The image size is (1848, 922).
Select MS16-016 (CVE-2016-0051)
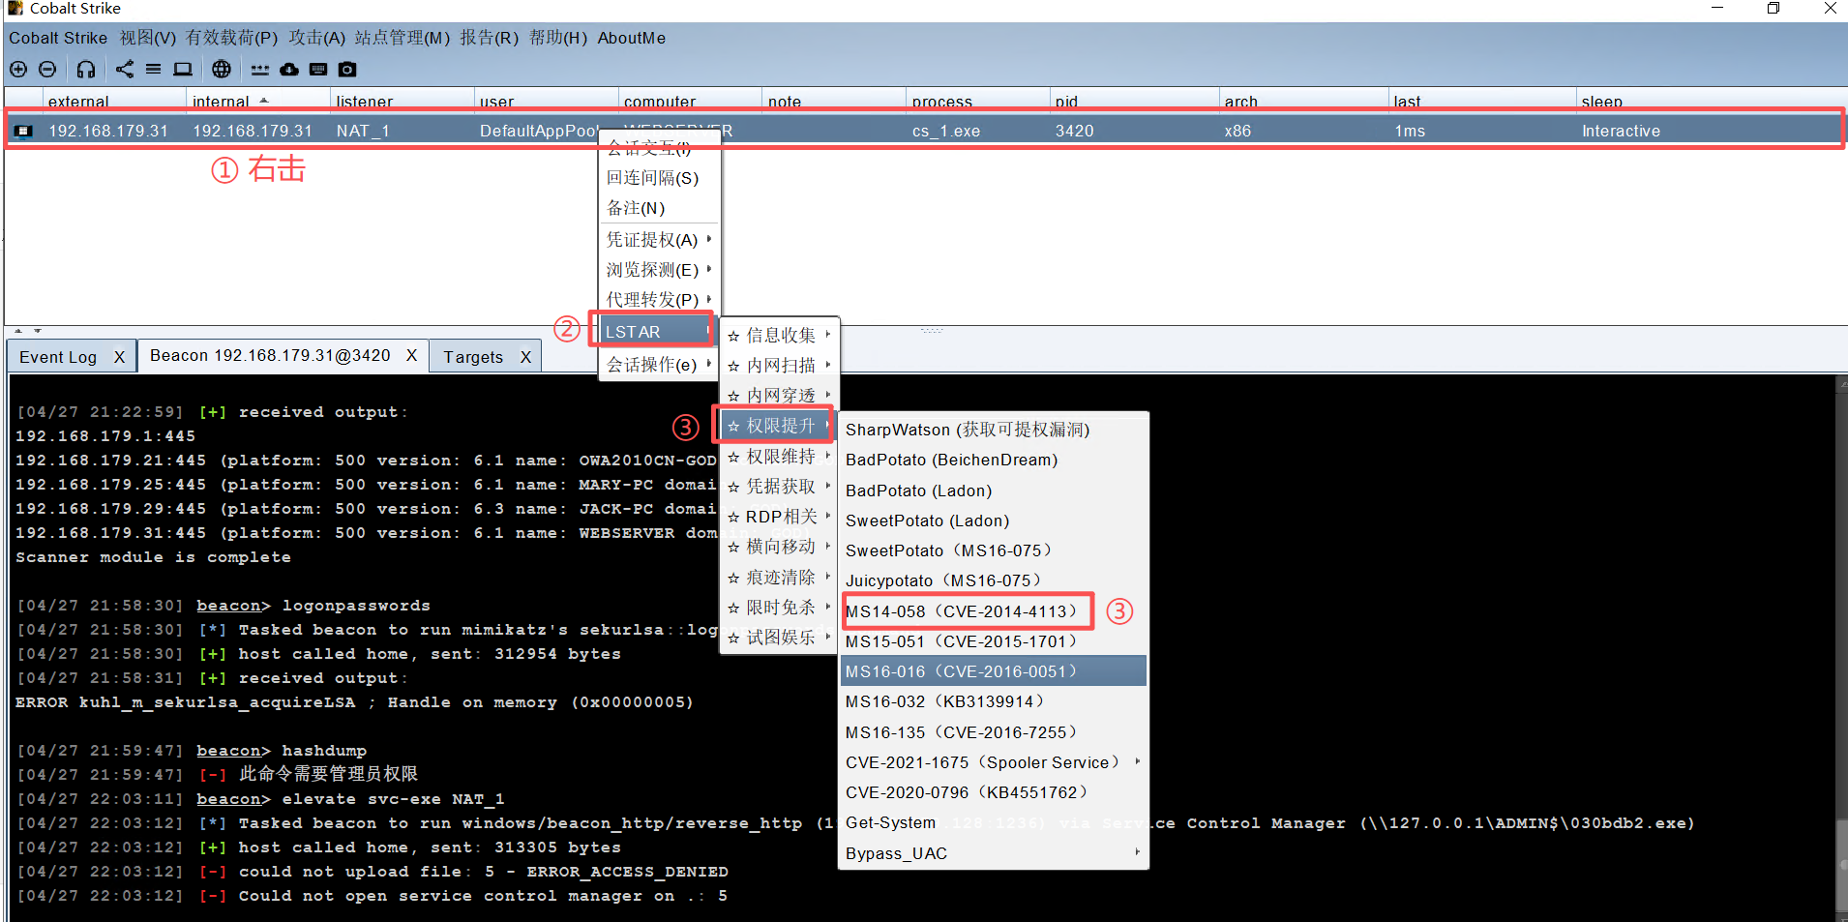(x=994, y=671)
